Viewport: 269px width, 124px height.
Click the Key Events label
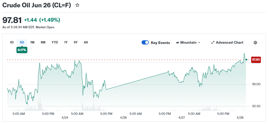pyautogui.click(x=160, y=43)
